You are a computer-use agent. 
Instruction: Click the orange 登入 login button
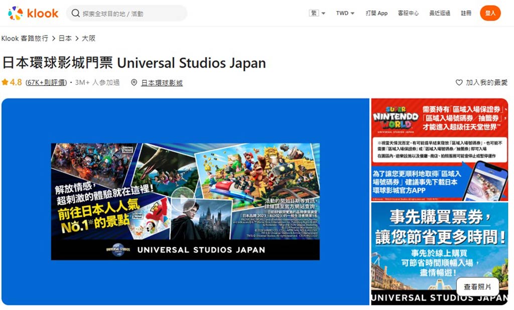coord(490,13)
